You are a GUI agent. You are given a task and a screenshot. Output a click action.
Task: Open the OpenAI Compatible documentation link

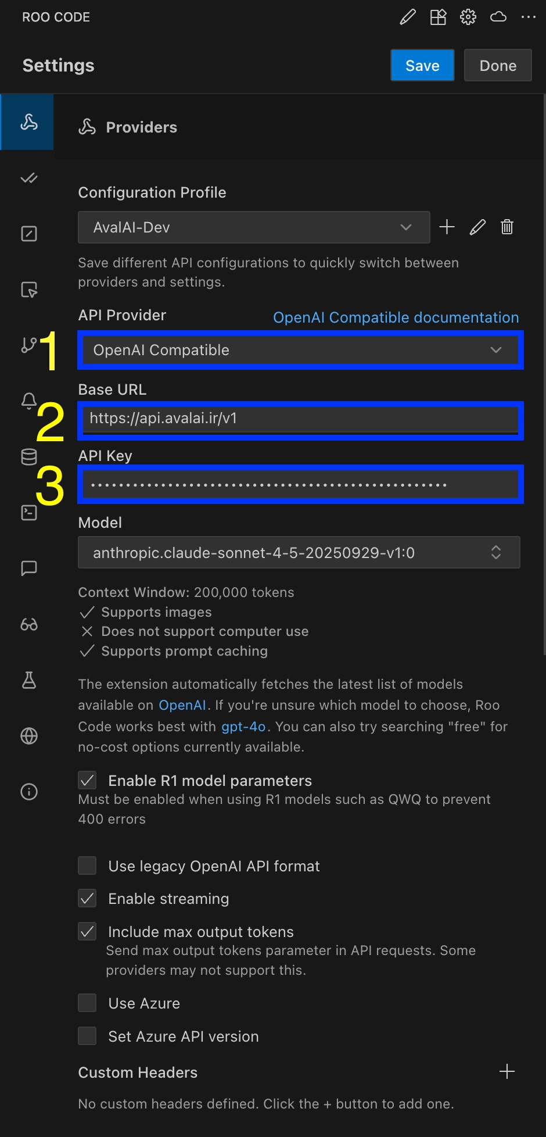396,317
